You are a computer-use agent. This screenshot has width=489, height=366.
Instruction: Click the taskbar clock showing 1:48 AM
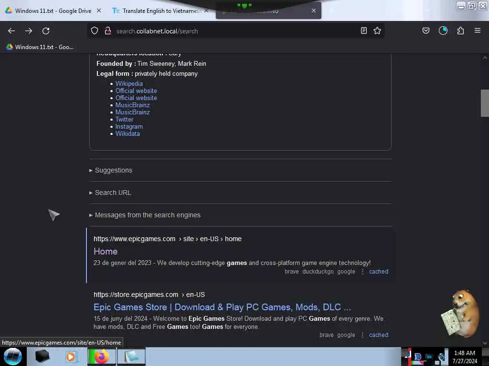(465, 356)
